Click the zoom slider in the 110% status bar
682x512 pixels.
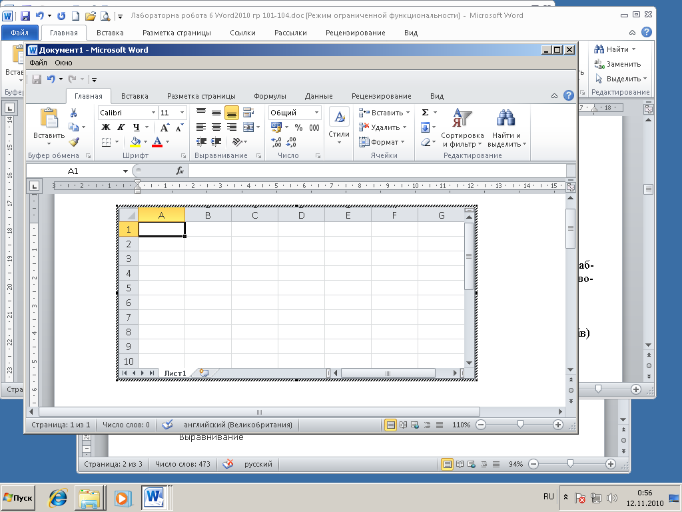pos(520,425)
